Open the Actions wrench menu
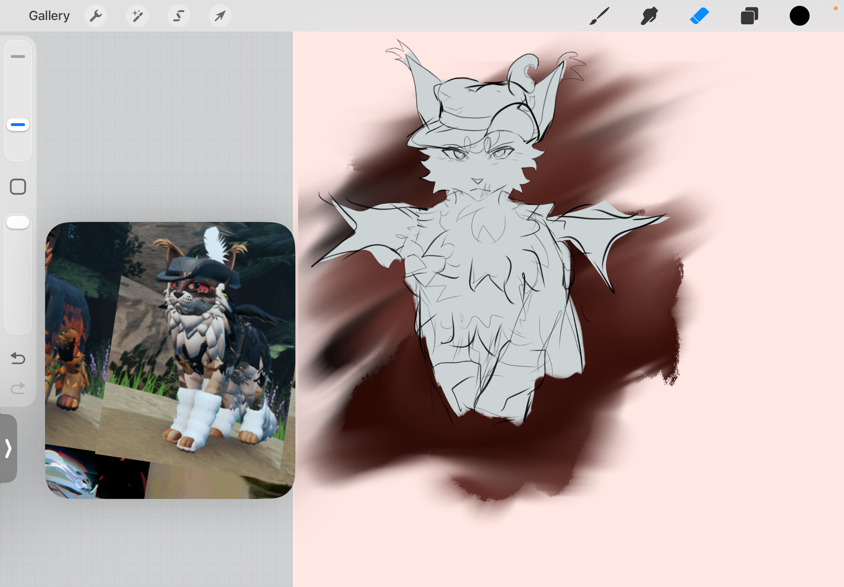 tap(95, 16)
